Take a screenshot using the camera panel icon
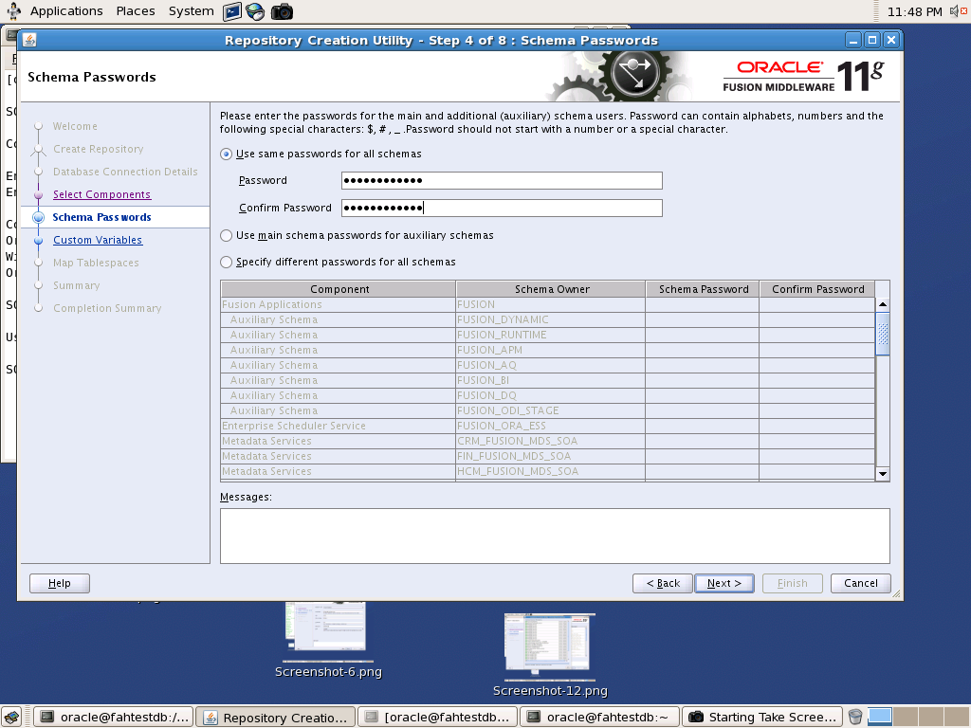 coord(280,10)
